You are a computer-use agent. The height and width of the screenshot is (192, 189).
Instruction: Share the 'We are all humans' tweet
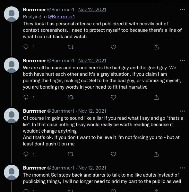156,97
